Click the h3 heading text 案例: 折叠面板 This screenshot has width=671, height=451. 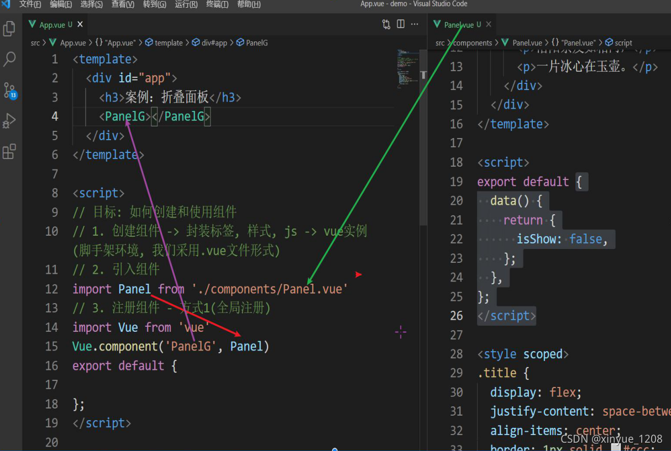click(x=167, y=97)
